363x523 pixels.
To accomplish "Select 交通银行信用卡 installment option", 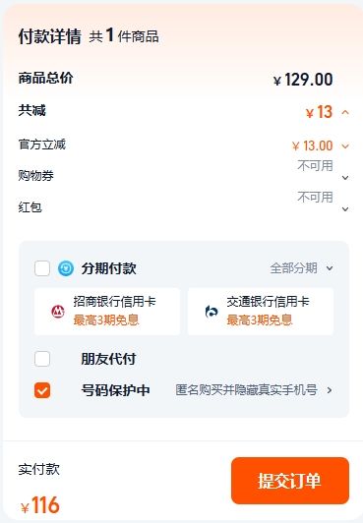I will (261, 312).
